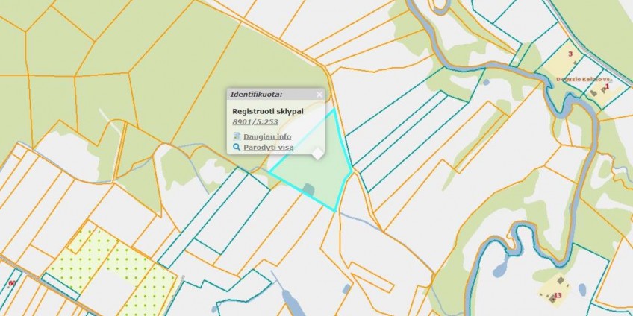Click house number 13 on the map
This screenshot has height=316, width=633.
tap(558, 295)
